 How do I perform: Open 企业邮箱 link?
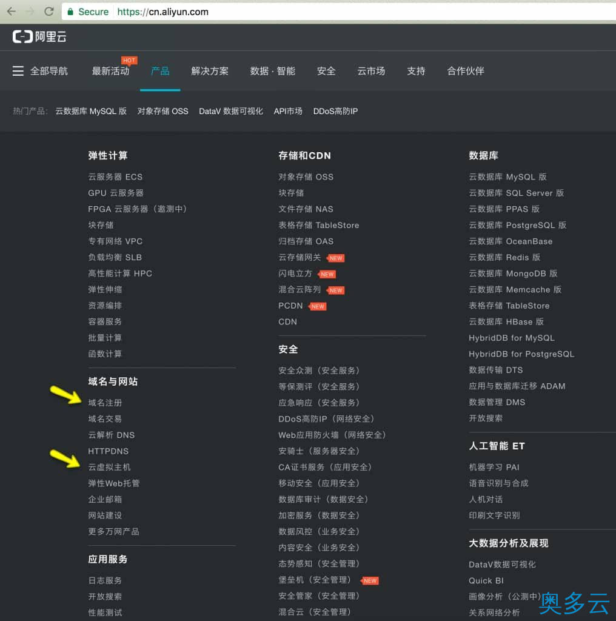(105, 500)
